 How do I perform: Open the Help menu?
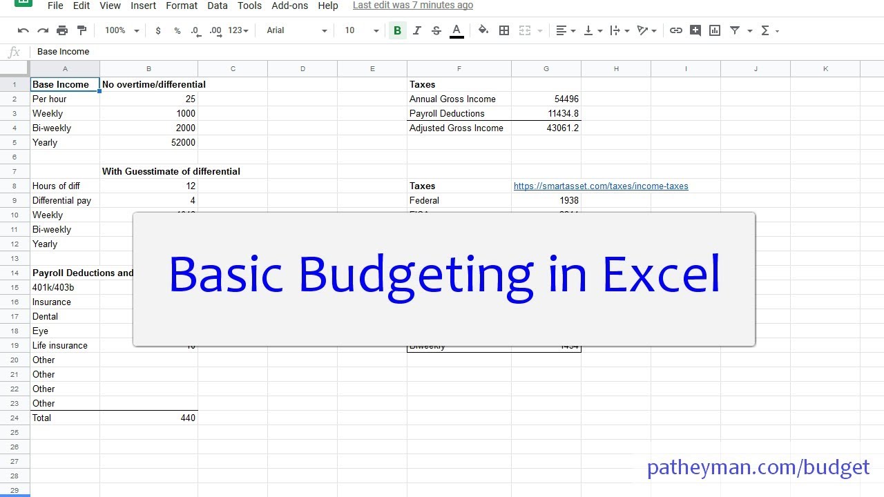[328, 6]
